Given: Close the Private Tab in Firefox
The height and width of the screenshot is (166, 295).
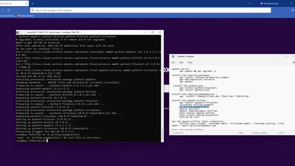Looking at the screenshot, I should (26, 3).
